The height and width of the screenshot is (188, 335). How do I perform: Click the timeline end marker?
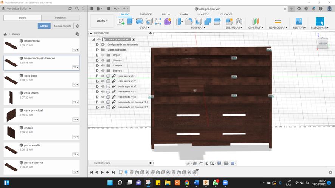(x=197, y=172)
